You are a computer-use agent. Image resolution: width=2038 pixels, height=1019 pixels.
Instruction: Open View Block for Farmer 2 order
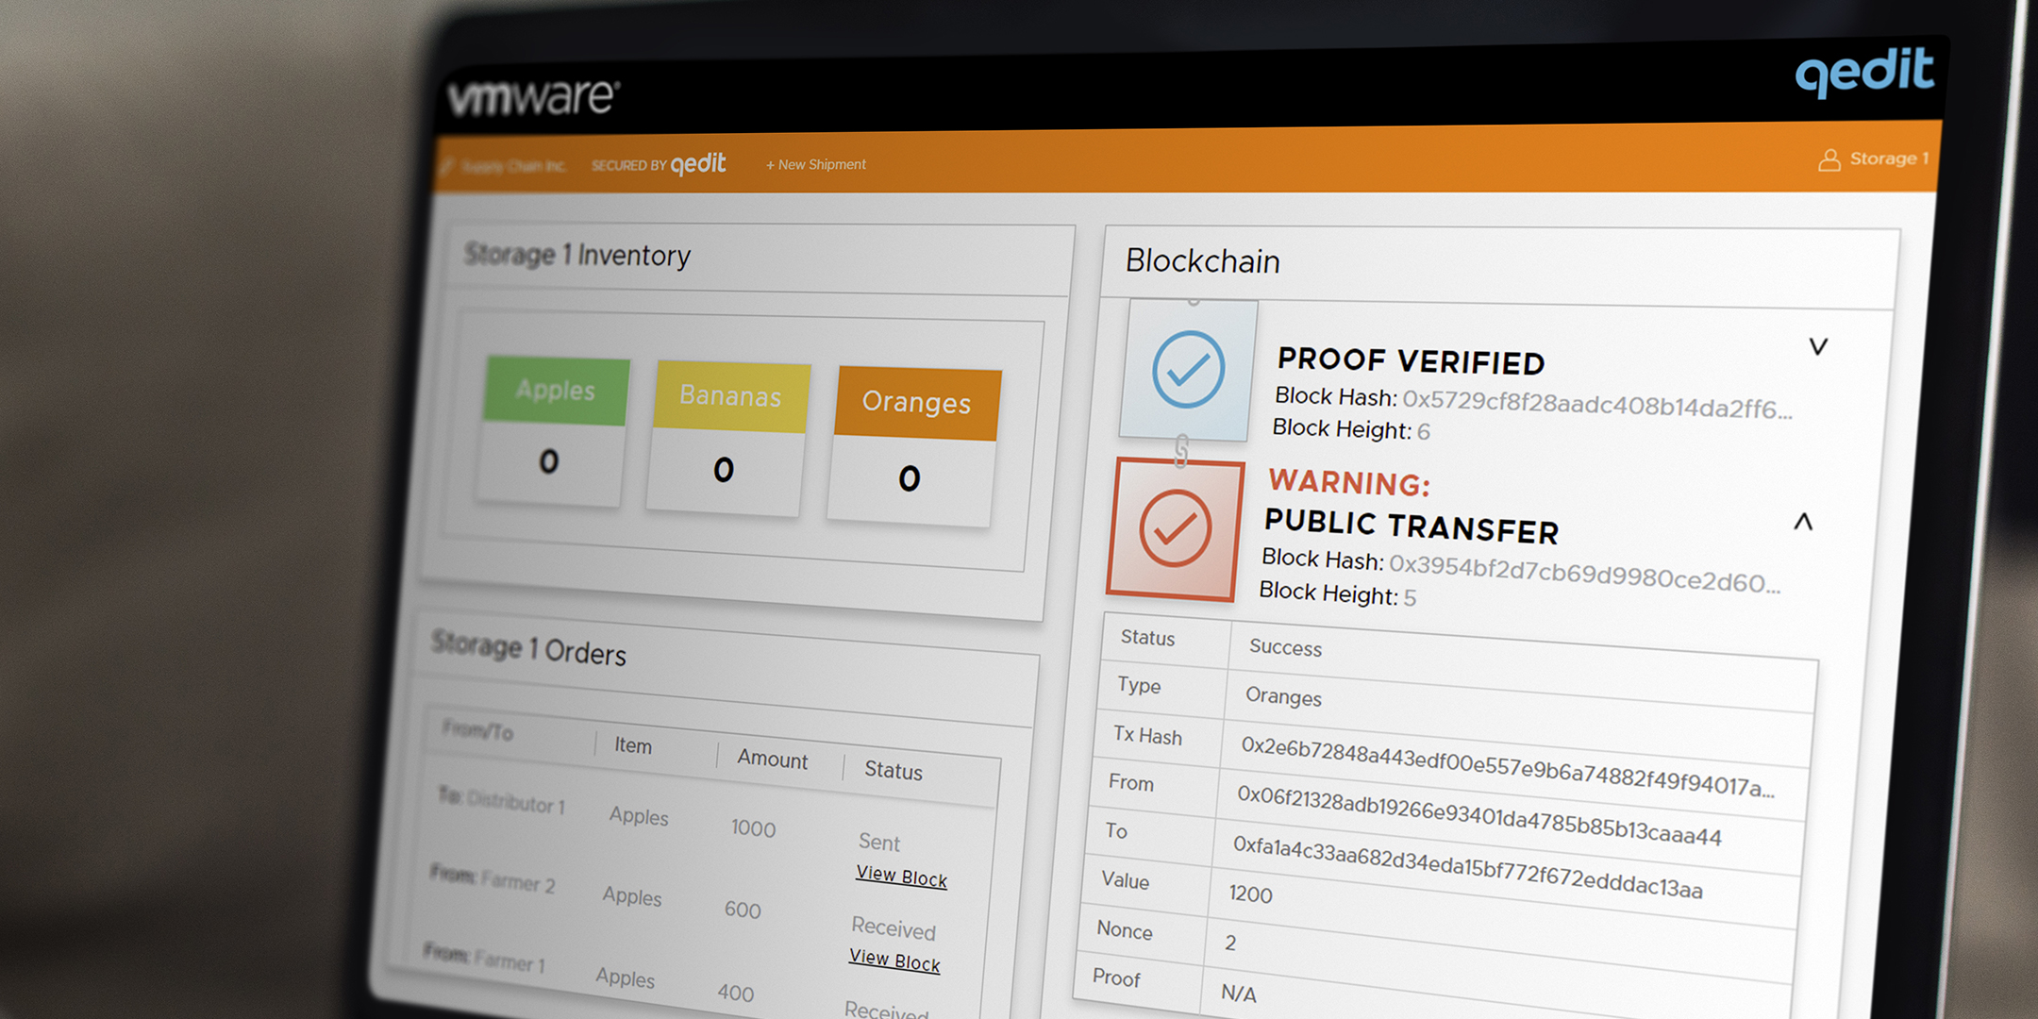click(x=894, y=961)
